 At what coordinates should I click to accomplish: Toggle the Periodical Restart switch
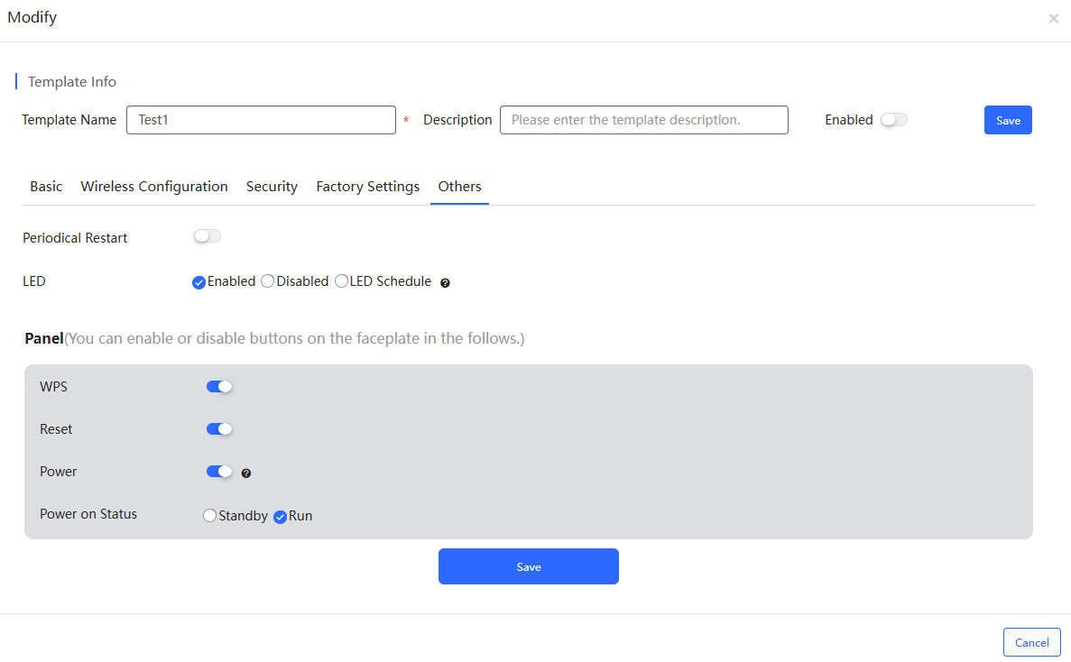tap(208, 236)
